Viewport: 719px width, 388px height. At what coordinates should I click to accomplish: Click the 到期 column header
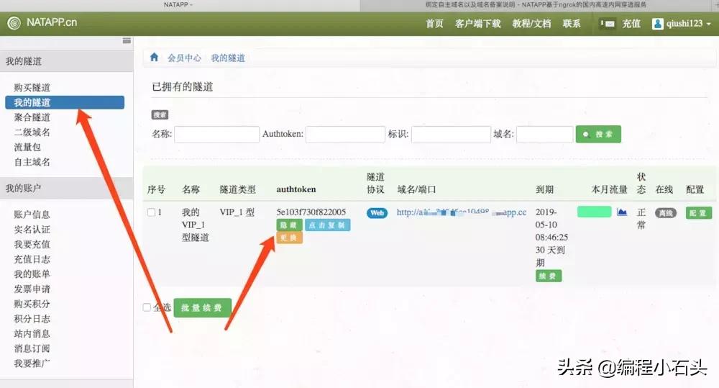[x=544, y=189]
